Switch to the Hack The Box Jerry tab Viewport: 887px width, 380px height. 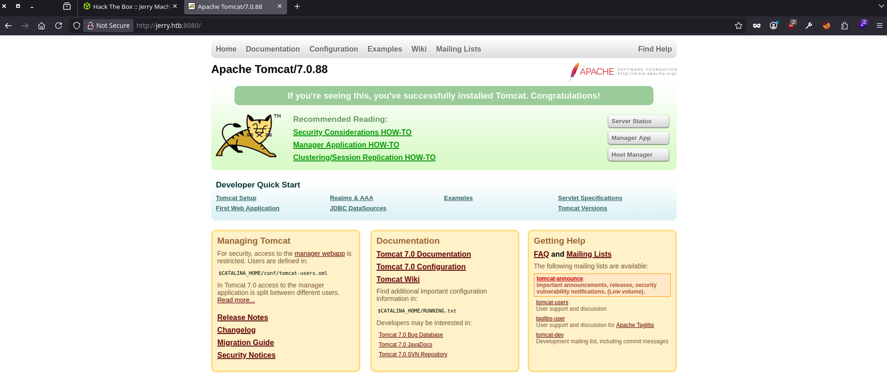pos(130,7)
